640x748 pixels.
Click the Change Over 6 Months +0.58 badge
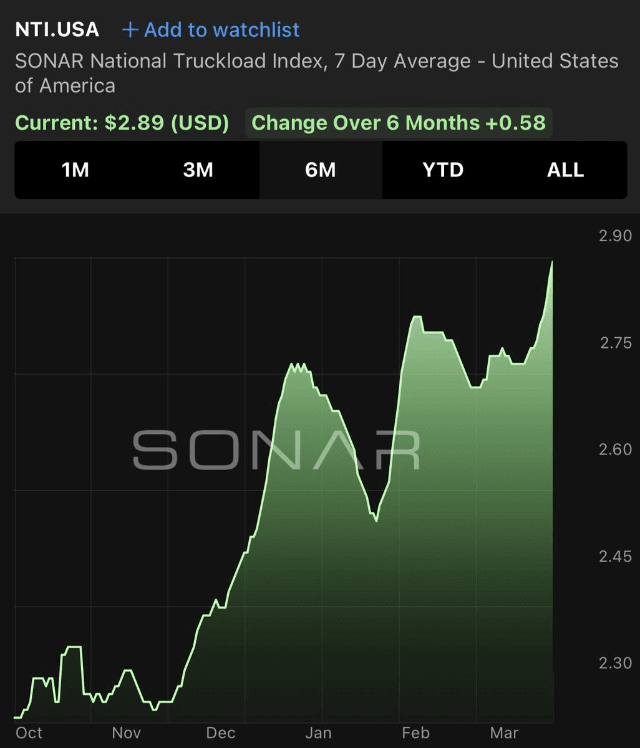[x=399, y=123]
